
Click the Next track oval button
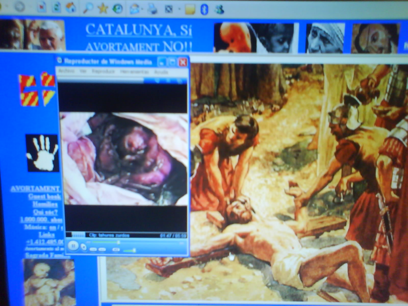103,249
